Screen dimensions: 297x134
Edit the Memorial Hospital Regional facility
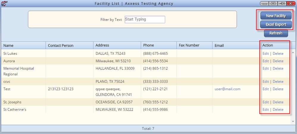click(265, 68)
